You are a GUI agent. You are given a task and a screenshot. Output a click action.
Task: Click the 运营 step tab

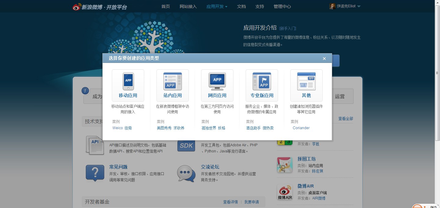tap(340, 97)
